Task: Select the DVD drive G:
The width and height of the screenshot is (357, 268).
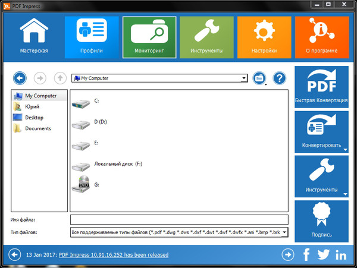Action: click(83, 185)
